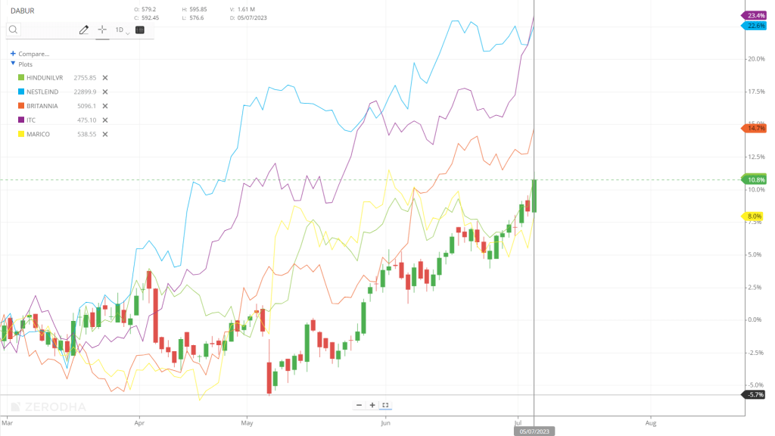Viewport: 775px width, 436px height.
Task: Toggle the crosshair cursor tool
Action: coord(101,30)
